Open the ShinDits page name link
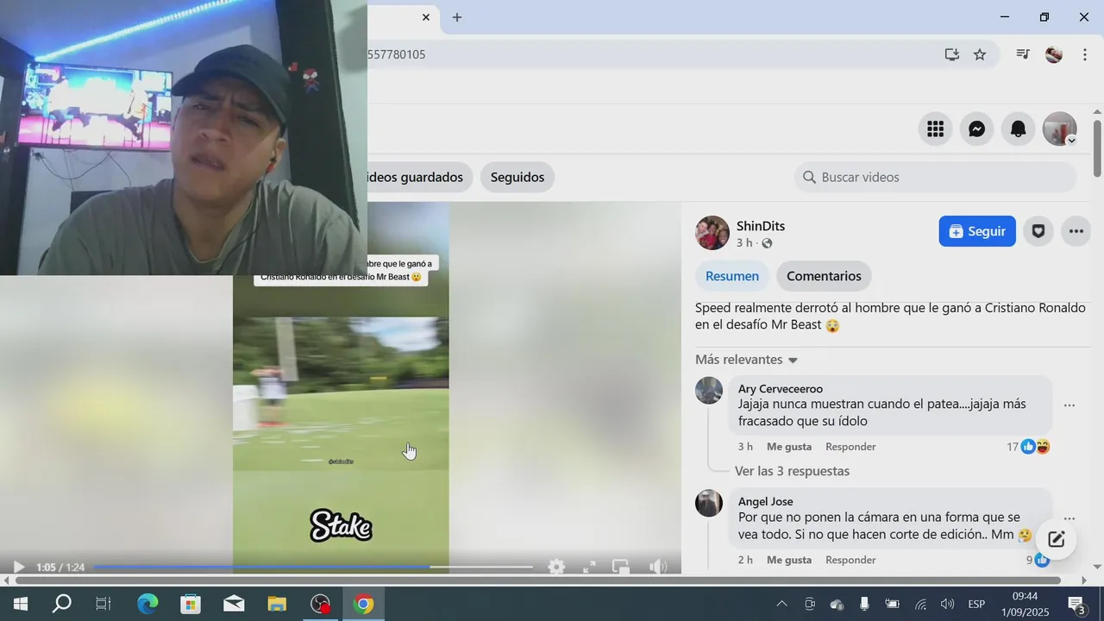 (x=761, y=226)
